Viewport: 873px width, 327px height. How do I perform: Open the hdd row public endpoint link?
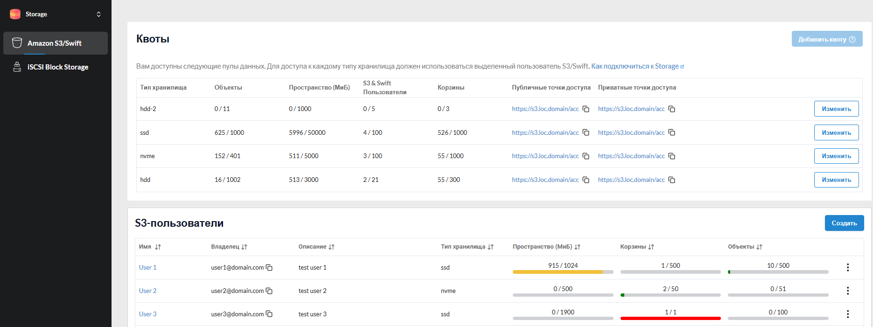click(545, 180)
